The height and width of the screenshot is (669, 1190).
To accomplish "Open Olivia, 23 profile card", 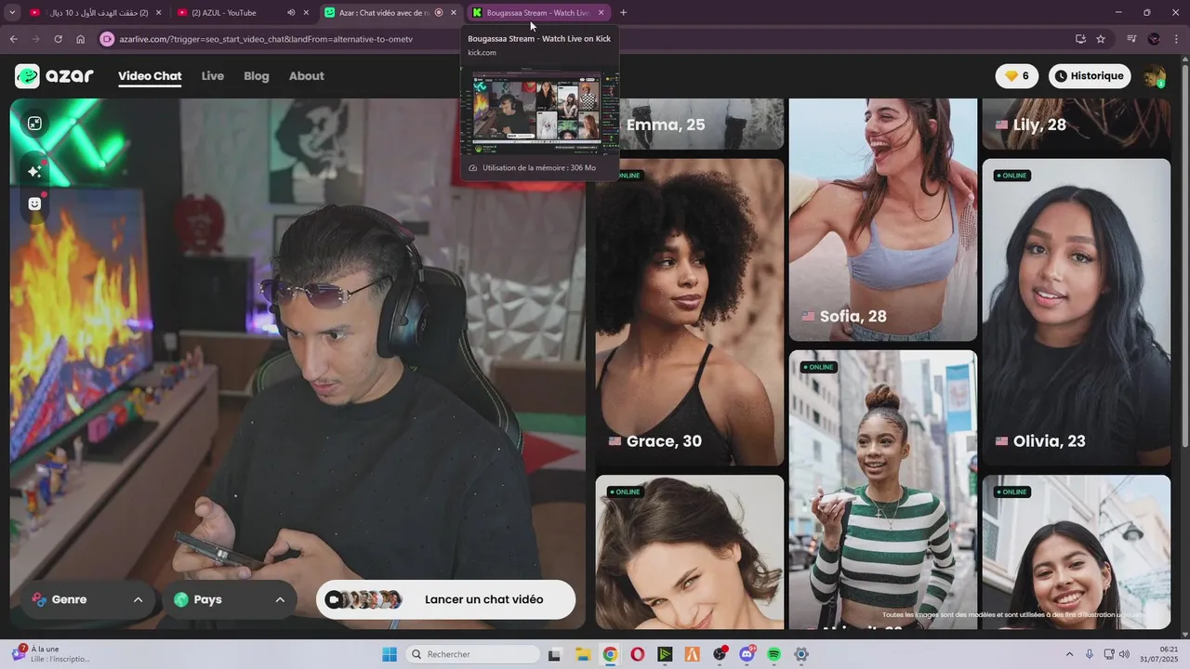I will (1077, 312).
